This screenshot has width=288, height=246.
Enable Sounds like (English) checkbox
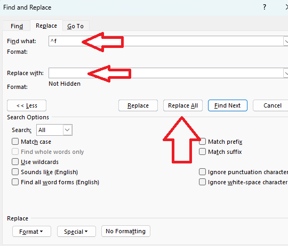coord(15,172)
